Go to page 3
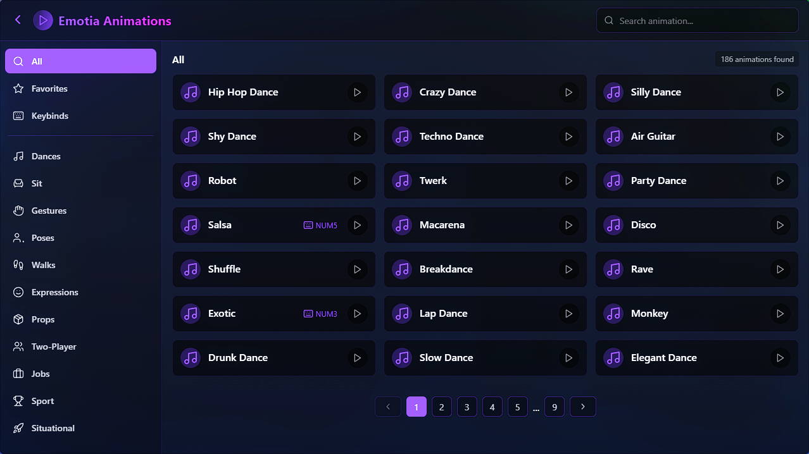The height and width of the screenshot is (454, 809). click(x=467, y=407)
